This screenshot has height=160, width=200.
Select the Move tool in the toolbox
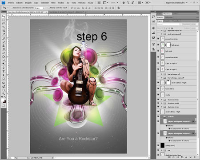(4, 16)
